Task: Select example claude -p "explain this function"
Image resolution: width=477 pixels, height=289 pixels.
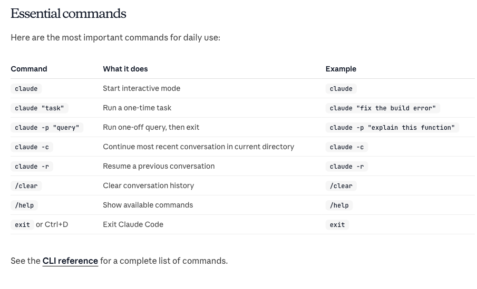Action: (392, 127)
